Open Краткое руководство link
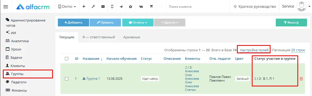Screen dimensions: 312x96 [255, 6]
